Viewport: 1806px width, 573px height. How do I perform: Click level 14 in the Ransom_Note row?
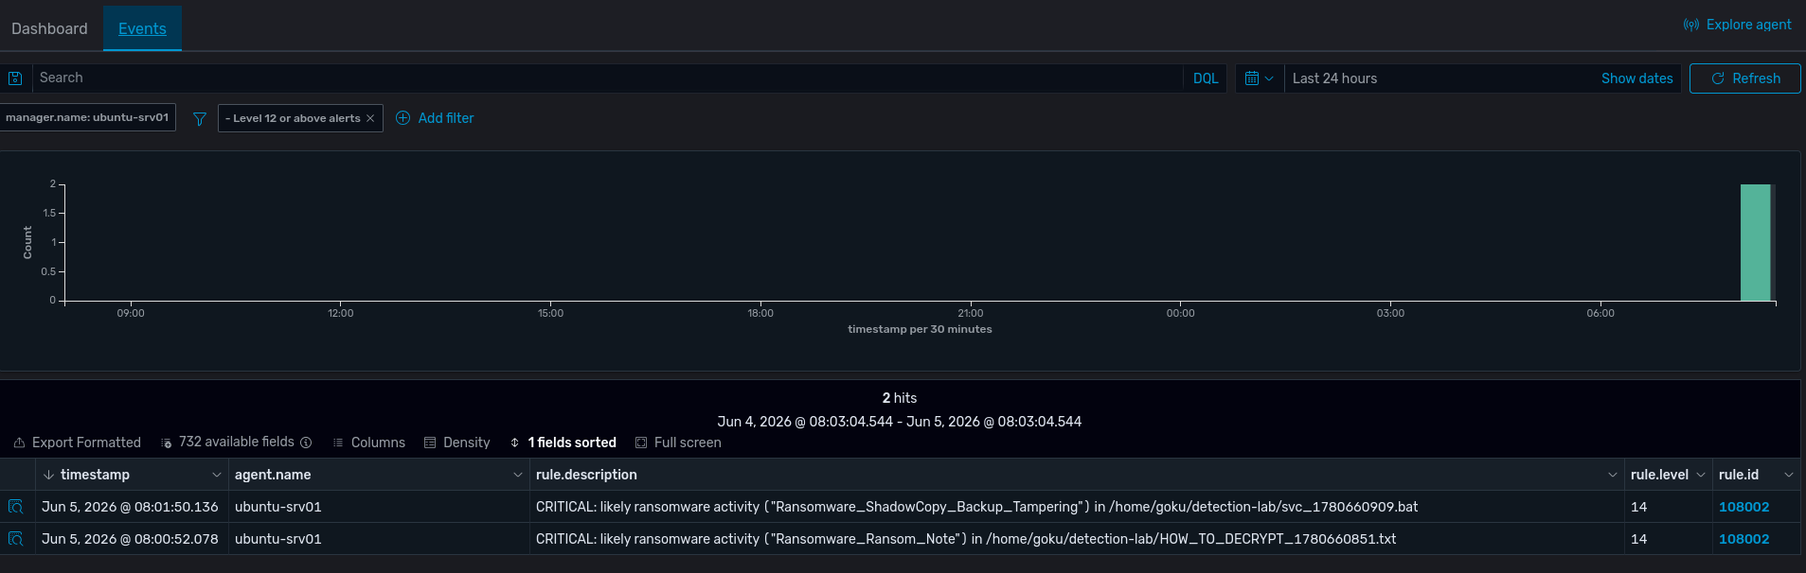[1638, 539]
